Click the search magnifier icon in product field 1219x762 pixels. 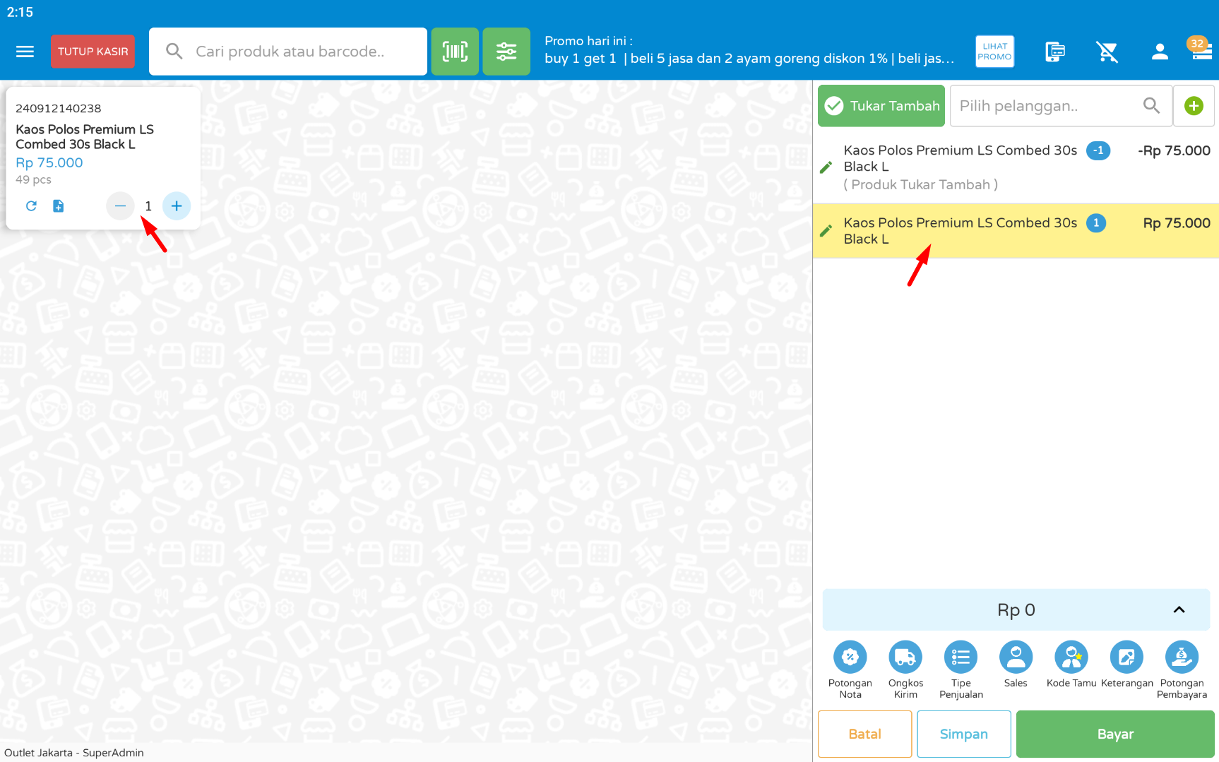point(174,52)
